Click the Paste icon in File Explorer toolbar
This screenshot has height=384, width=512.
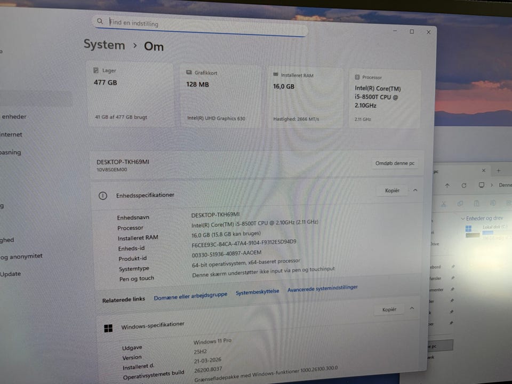click(476, 203)
